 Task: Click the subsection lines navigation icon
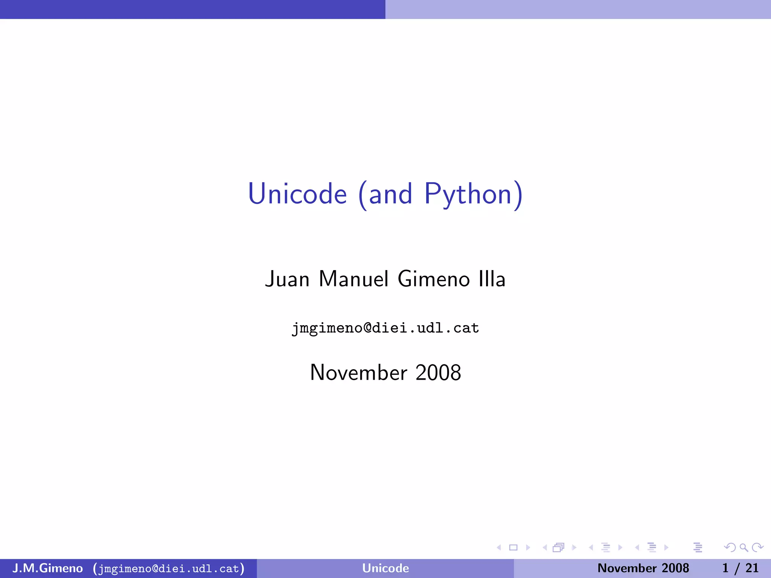605,548
